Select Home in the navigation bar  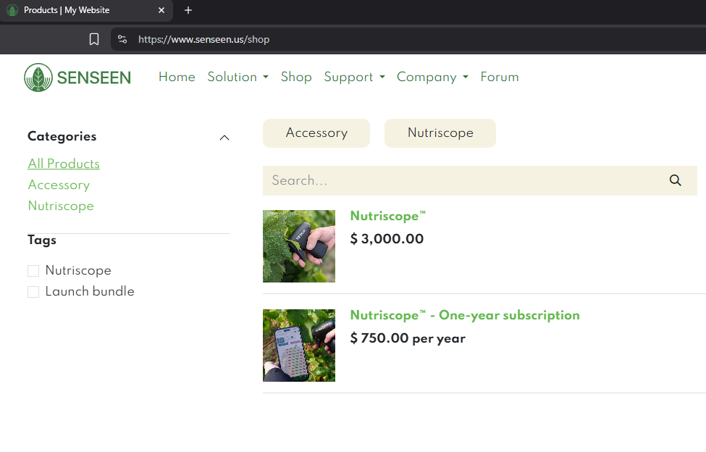[177, 77]
